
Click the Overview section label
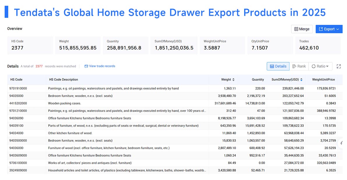click(x=15, y=29)
